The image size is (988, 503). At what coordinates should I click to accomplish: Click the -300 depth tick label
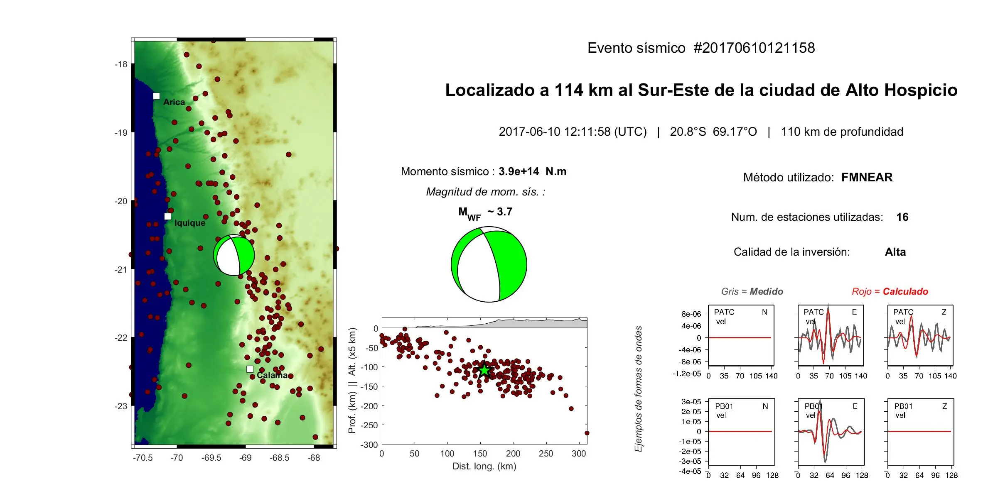click(369, 445)
